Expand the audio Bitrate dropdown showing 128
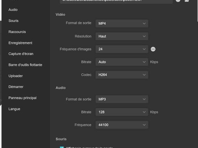 122,112
